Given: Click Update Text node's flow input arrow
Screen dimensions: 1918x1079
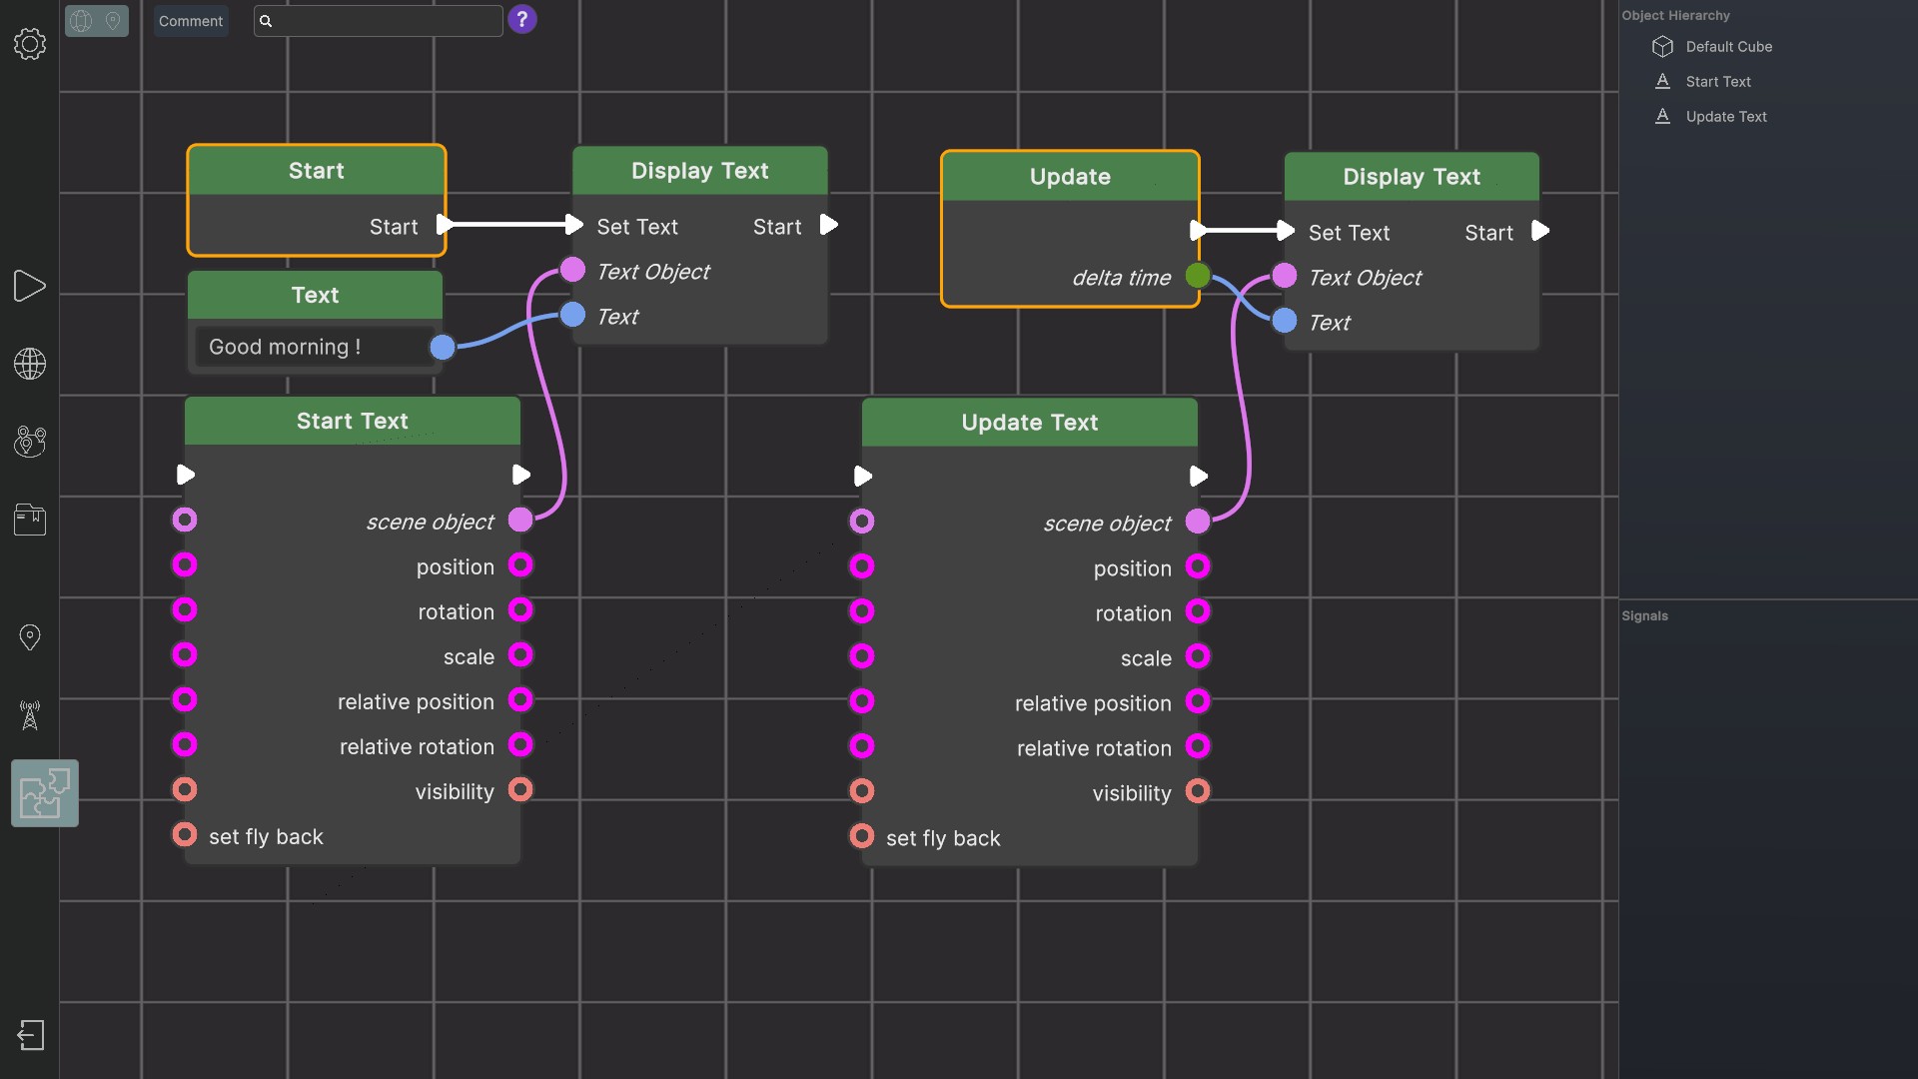Looking at the screenshot, I should (864, 477).
